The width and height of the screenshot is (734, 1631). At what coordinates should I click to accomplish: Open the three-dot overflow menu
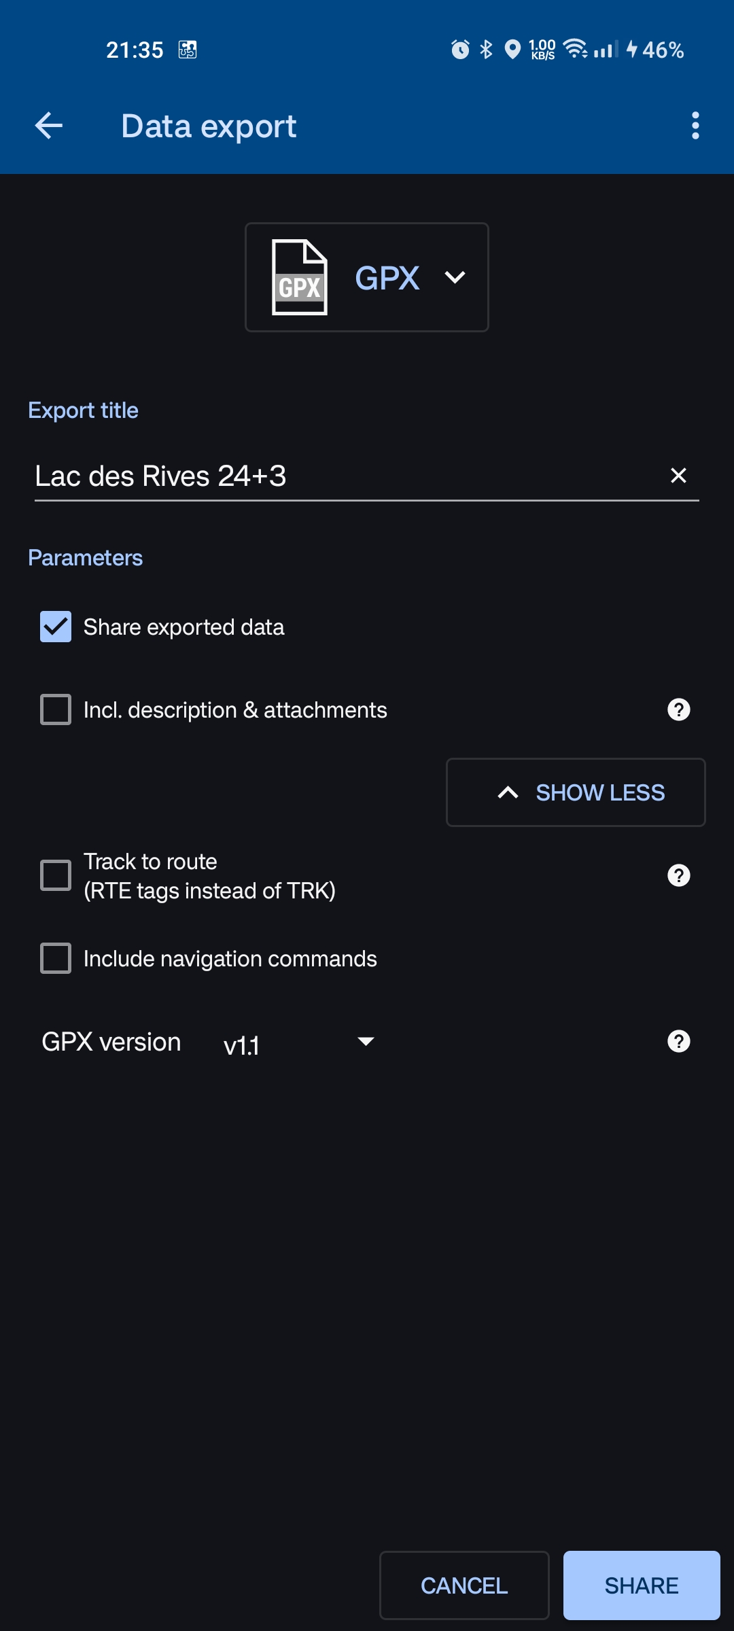click(x=695, y=126)
